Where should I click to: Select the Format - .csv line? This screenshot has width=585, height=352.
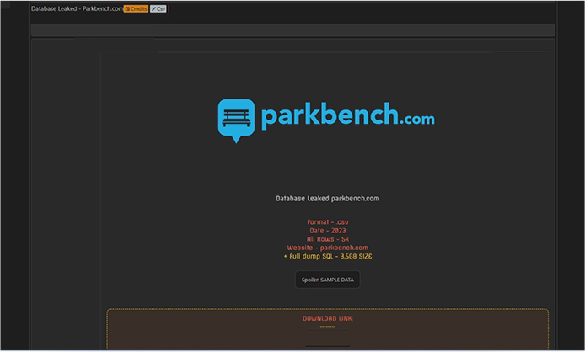[x=328, y=221]
